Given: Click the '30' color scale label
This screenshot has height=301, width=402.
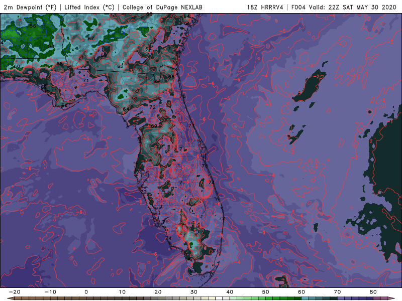Looking at the screenshot, I should 194,292.
